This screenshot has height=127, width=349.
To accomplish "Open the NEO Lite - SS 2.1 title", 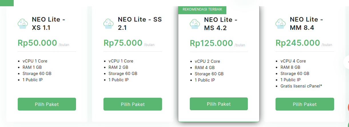I will tap(140, 24).
